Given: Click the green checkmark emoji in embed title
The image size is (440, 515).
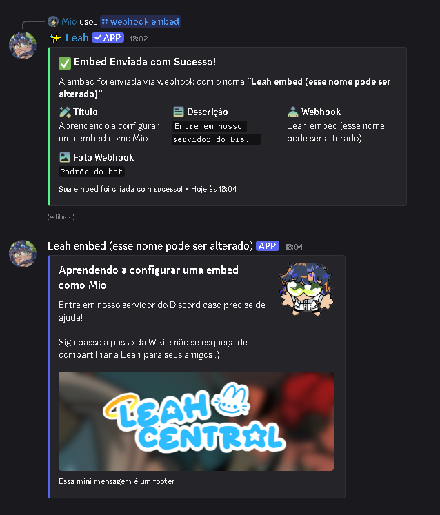Looking at the screenshot, I should click(x=65, y=63).
